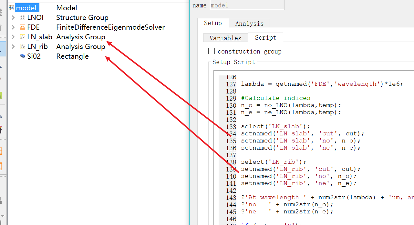Click 'Model' type text in the model row

pos(67,8)
